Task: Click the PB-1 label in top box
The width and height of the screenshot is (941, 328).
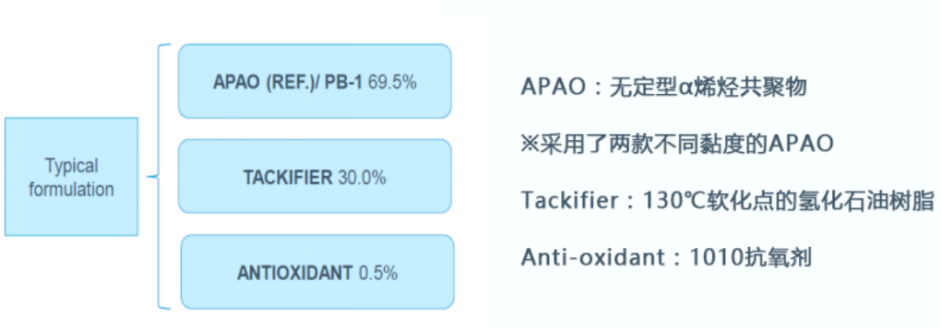Action: click(343, 82)
